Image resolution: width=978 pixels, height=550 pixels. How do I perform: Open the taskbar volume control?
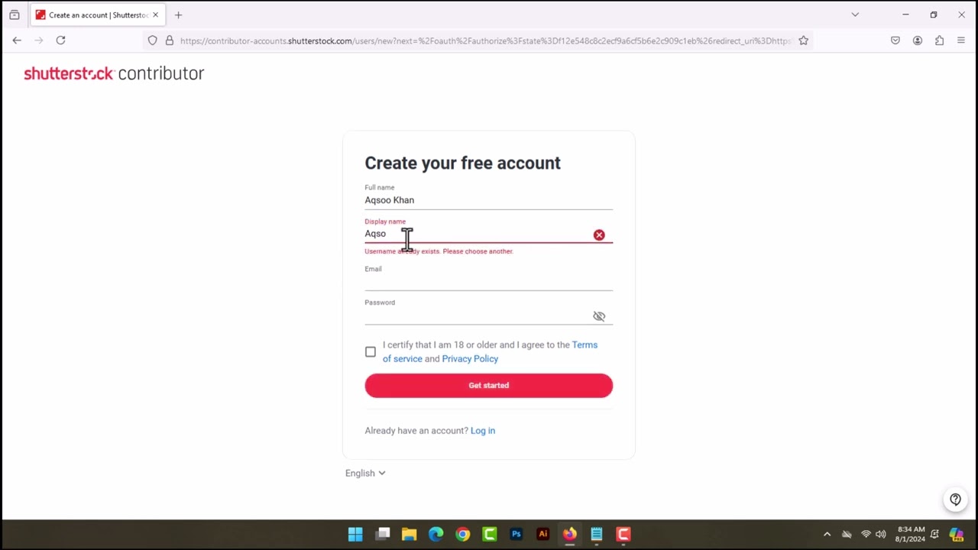[881, 534]
